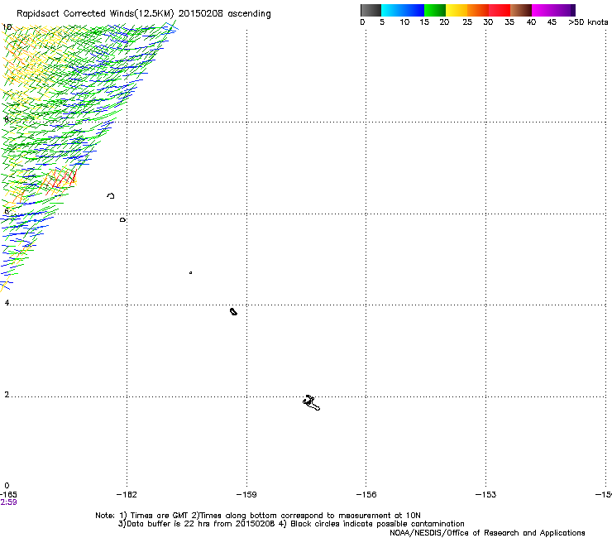612x538 pixels.
Task: Click the cyan 5-10 knots legend segment
Action: (392, 10)
